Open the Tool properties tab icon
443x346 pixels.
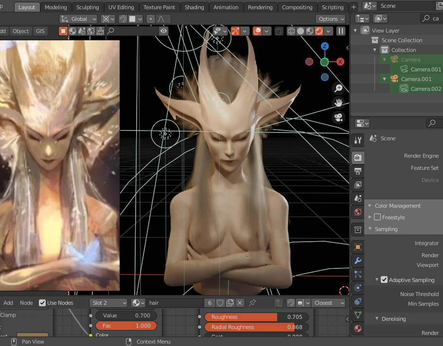[x=358, y=140]
